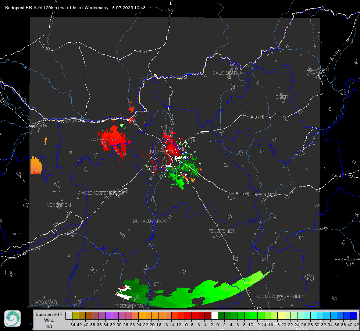The height and width of the screenshot is (331, 360).
Task: Click the large orange echo at the western edge
Action: [36, 165]
